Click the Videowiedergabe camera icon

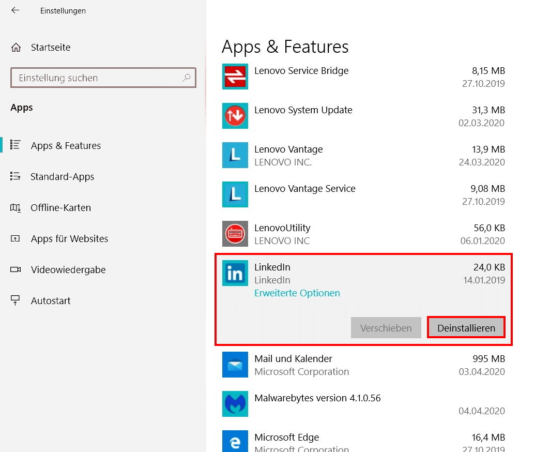point(16,269)
